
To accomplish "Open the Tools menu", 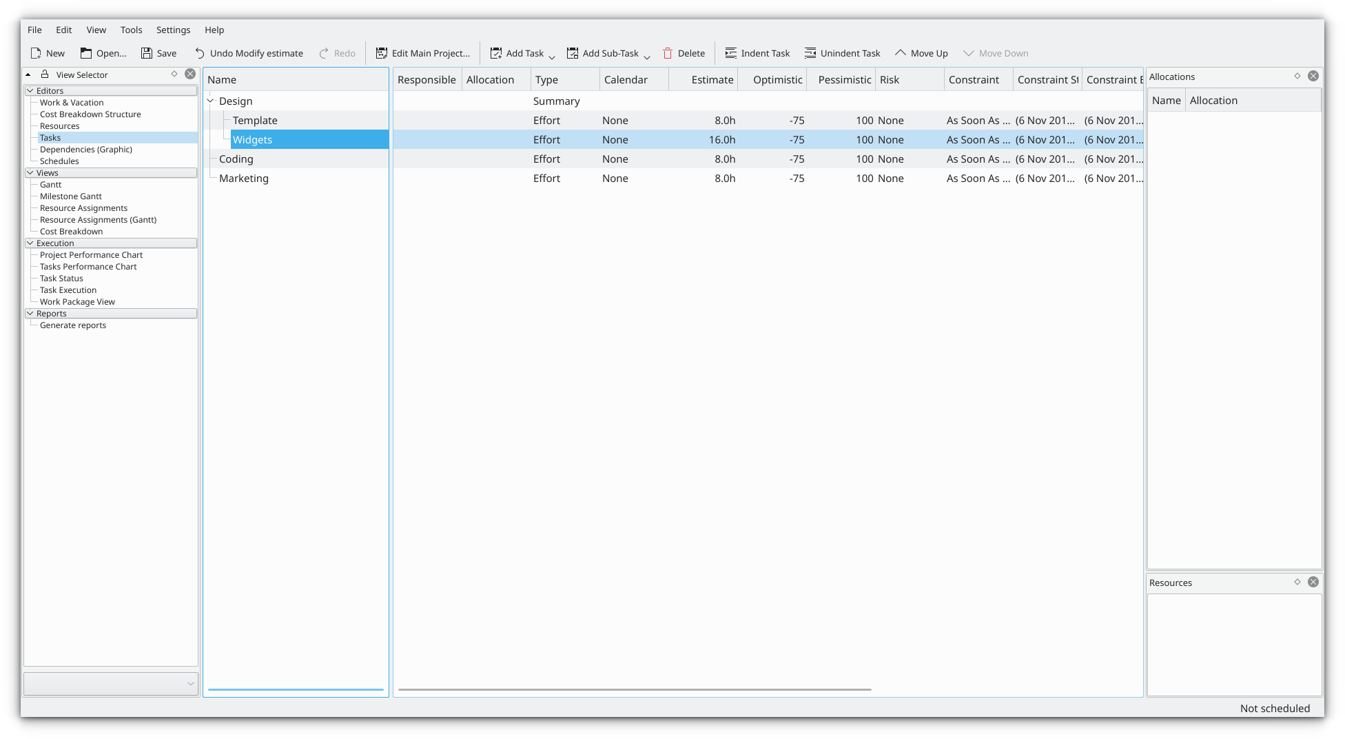I will click(x=131, y=30).
